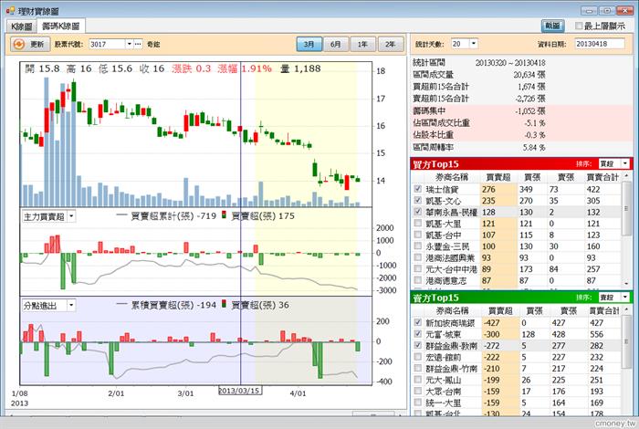Open the 買方Top15 排序 dropdown

tap(624, 163)
